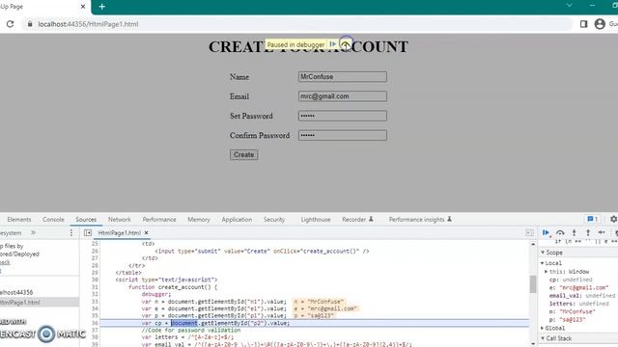The height and width of the screenshot is (347, 618).
Task: Click the Set Password field
Action: coord(343,116)
